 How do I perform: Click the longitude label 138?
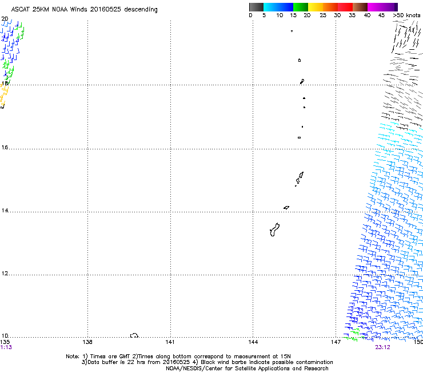(87, 342)
